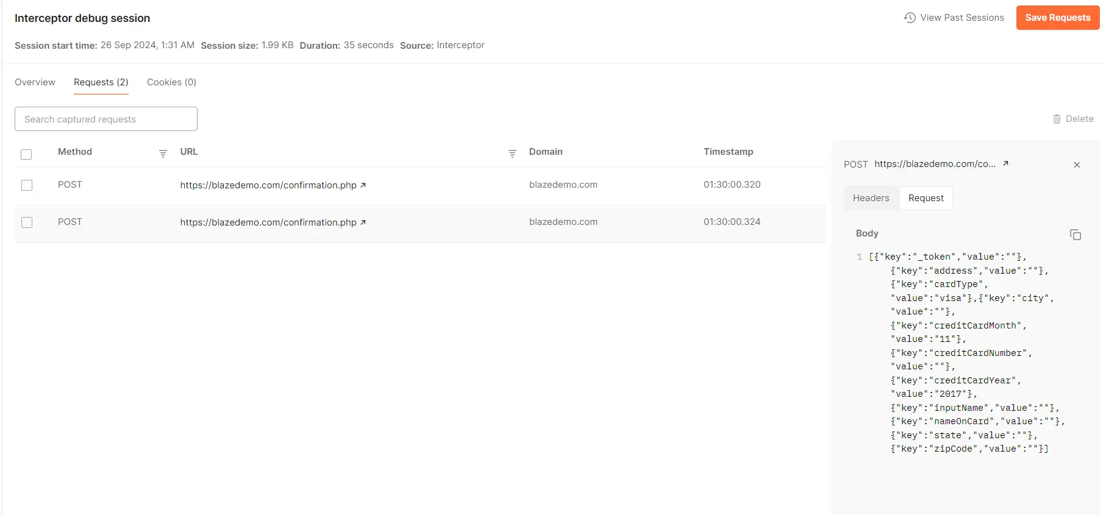The image size is (1106, 515).
Task: Click the URL column header
Action: click(x=189, y=152)
